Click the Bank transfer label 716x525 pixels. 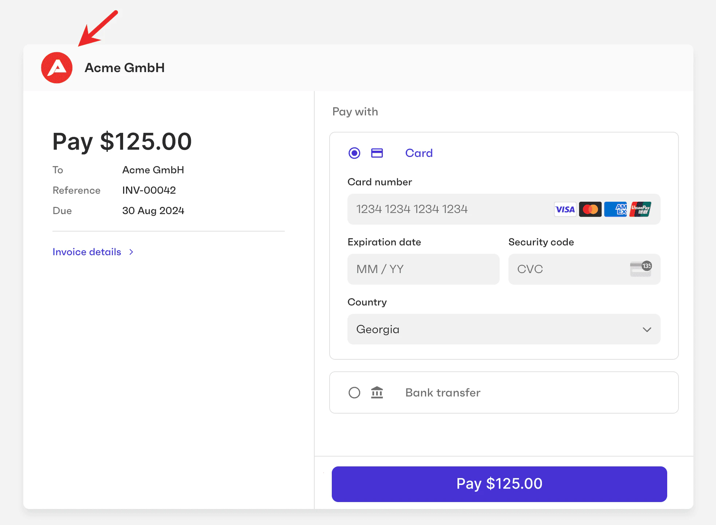coord(442,392)
